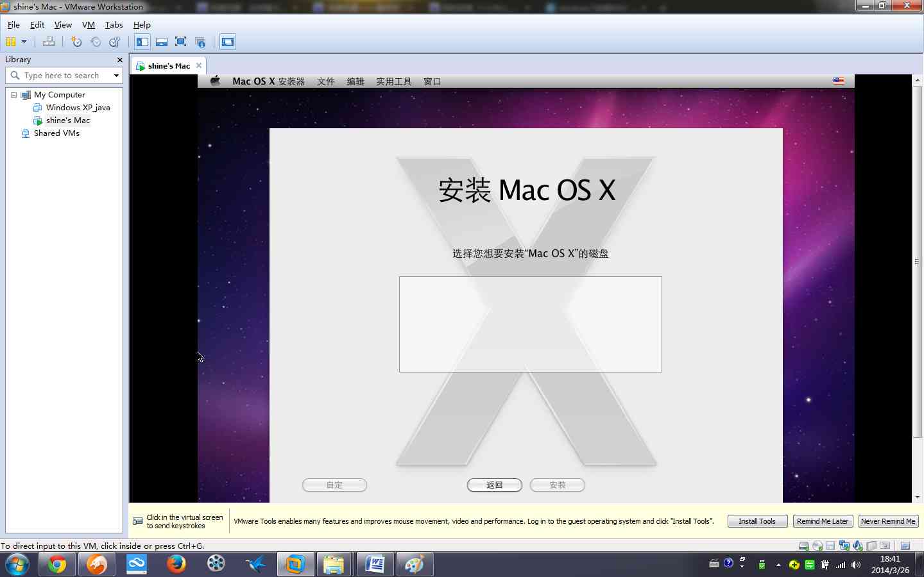The height and width of the screenshot is (577, 924).
Task: Click the network adapter status icon
Action: (844, 546)
